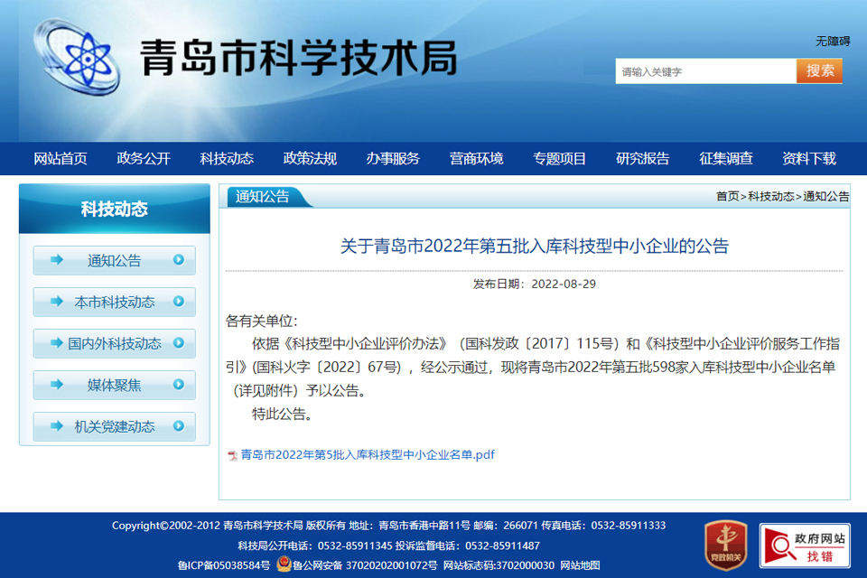
Task: Click the 各有关单位 greeting text
Action: coord(262,321)
